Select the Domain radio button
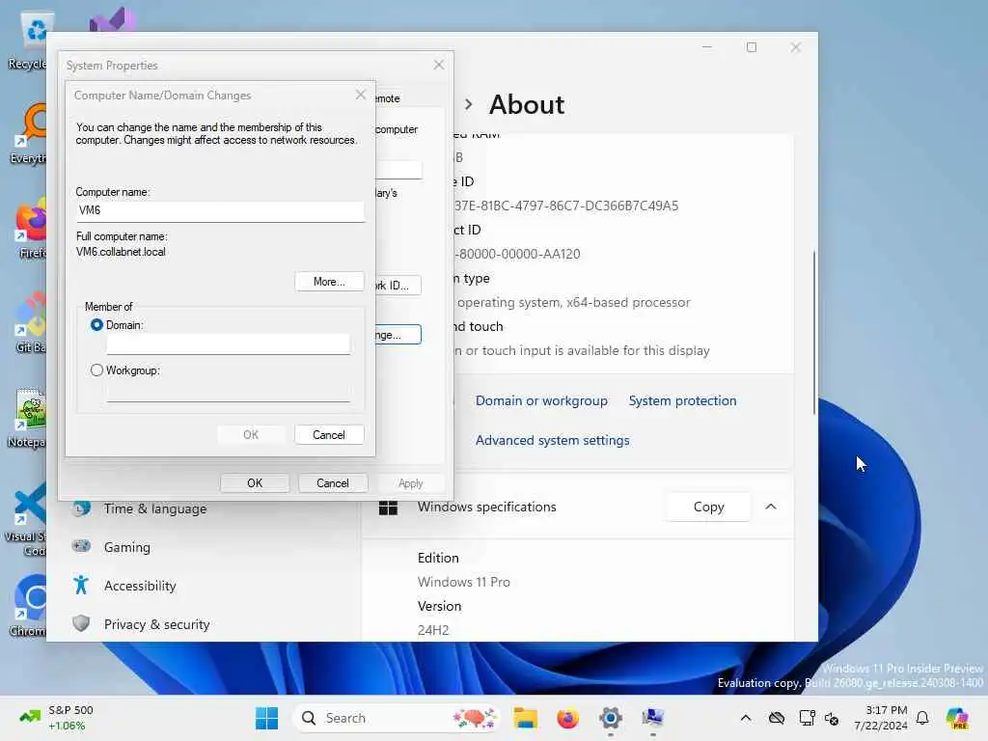The image size is (988, 741). pos(96,325)
